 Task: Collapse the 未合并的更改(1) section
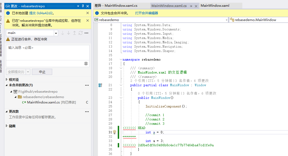click(6, 85)
